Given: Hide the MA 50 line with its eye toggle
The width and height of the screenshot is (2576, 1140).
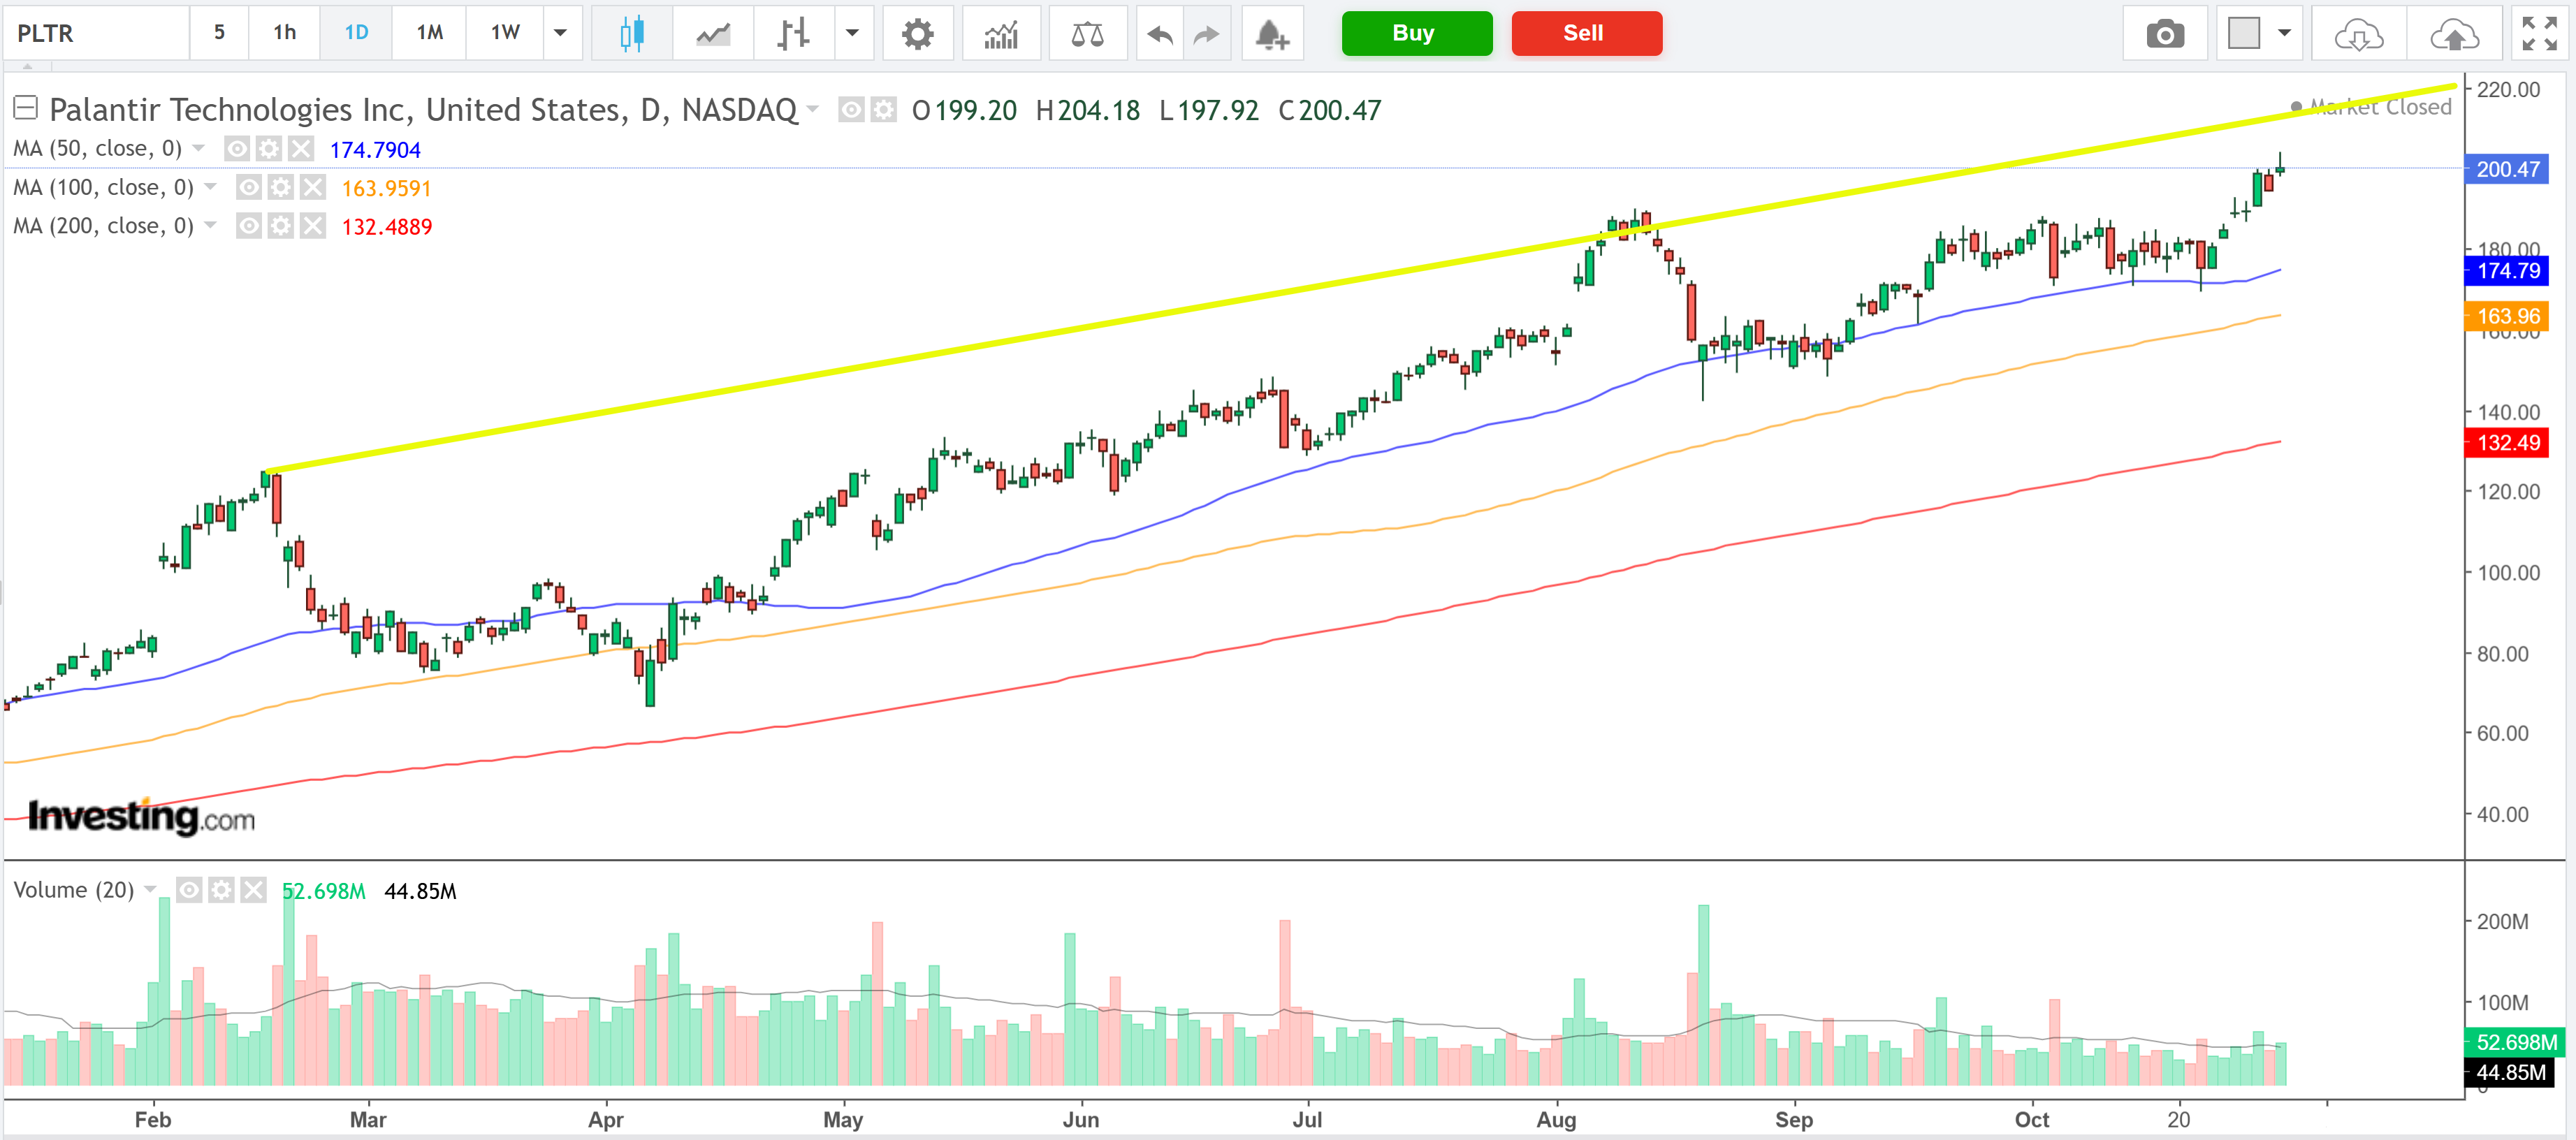Looking at the screenshot, I should pyautogui.click(x=237, y=148).
